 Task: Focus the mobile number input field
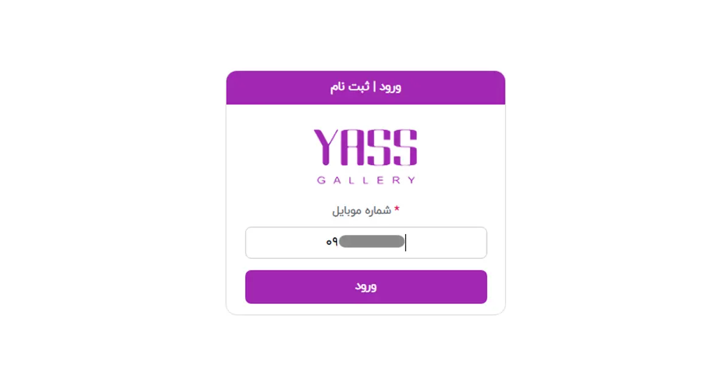pyautogui.click(x=366, y=242)
